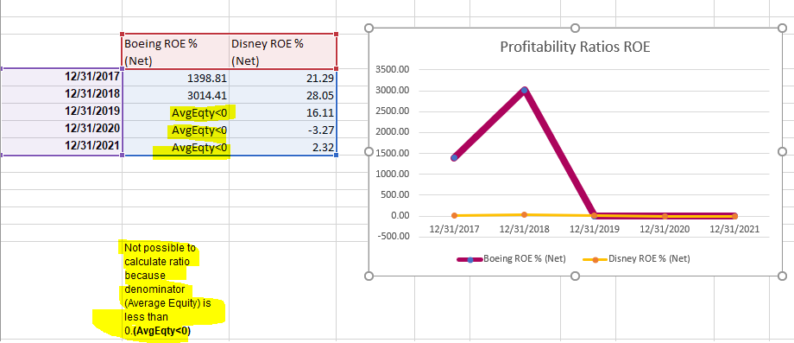Select the Boeing ROE % (Net) legend entry

(512, 259)
